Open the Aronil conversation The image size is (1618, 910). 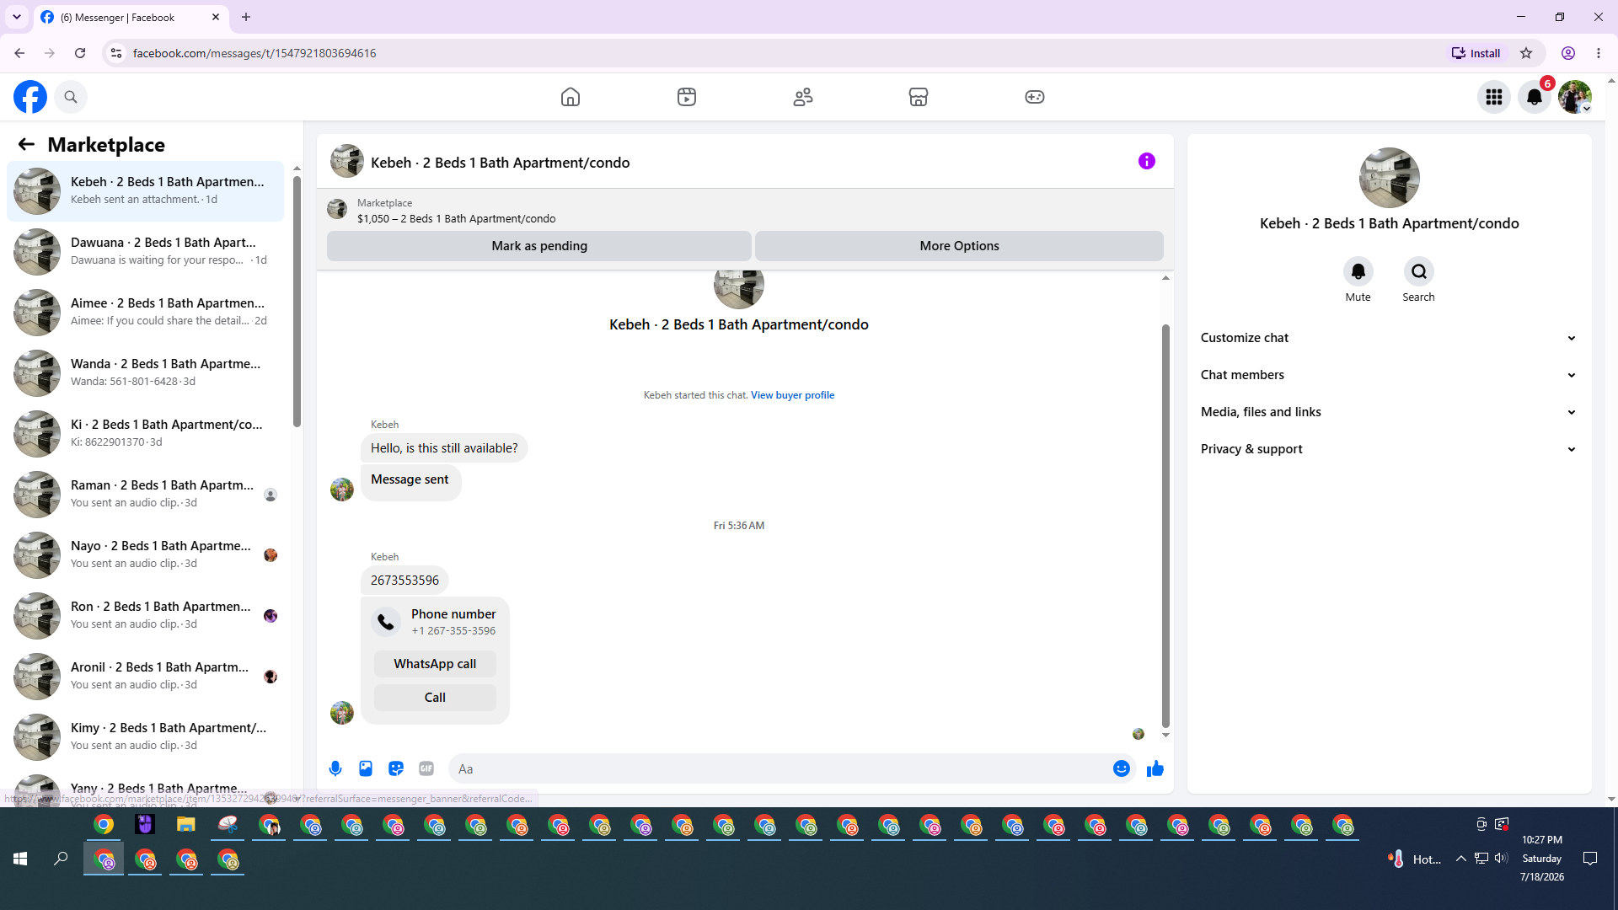146,677
